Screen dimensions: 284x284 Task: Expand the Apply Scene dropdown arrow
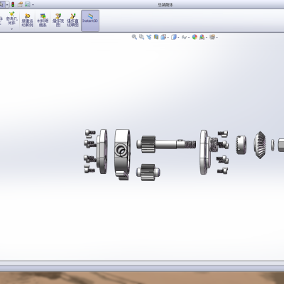[x=207, y=38]
